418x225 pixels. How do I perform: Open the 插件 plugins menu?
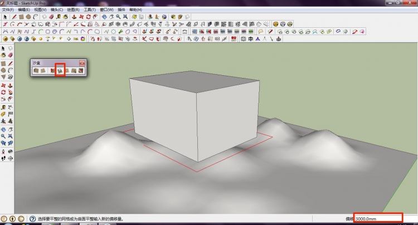(121, 10)
